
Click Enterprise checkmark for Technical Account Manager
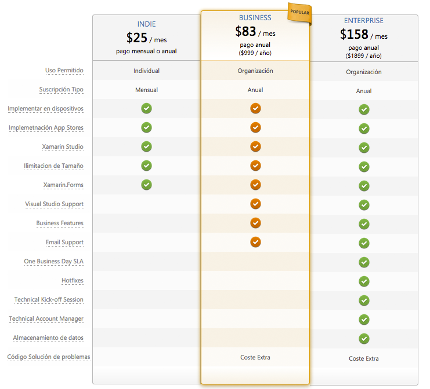364,320
